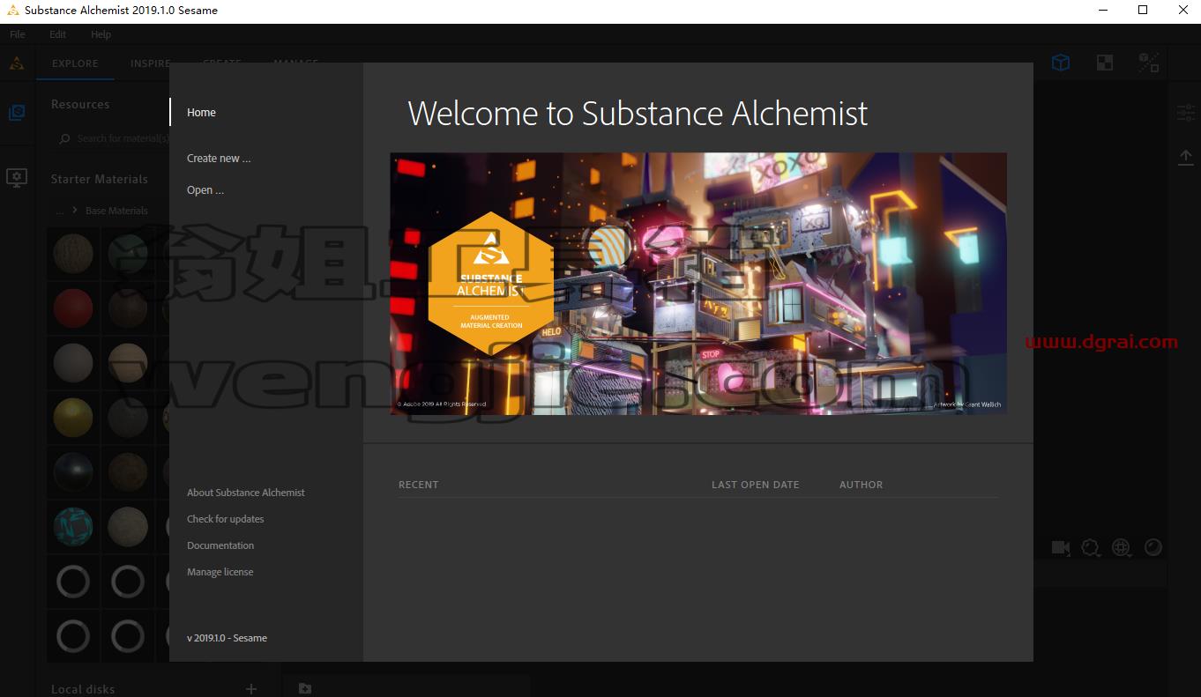Image resolution: width=1201 pixels, height=697 pixels.
Task: Select the red sphere material thumbnail
Action: [73, 308]
